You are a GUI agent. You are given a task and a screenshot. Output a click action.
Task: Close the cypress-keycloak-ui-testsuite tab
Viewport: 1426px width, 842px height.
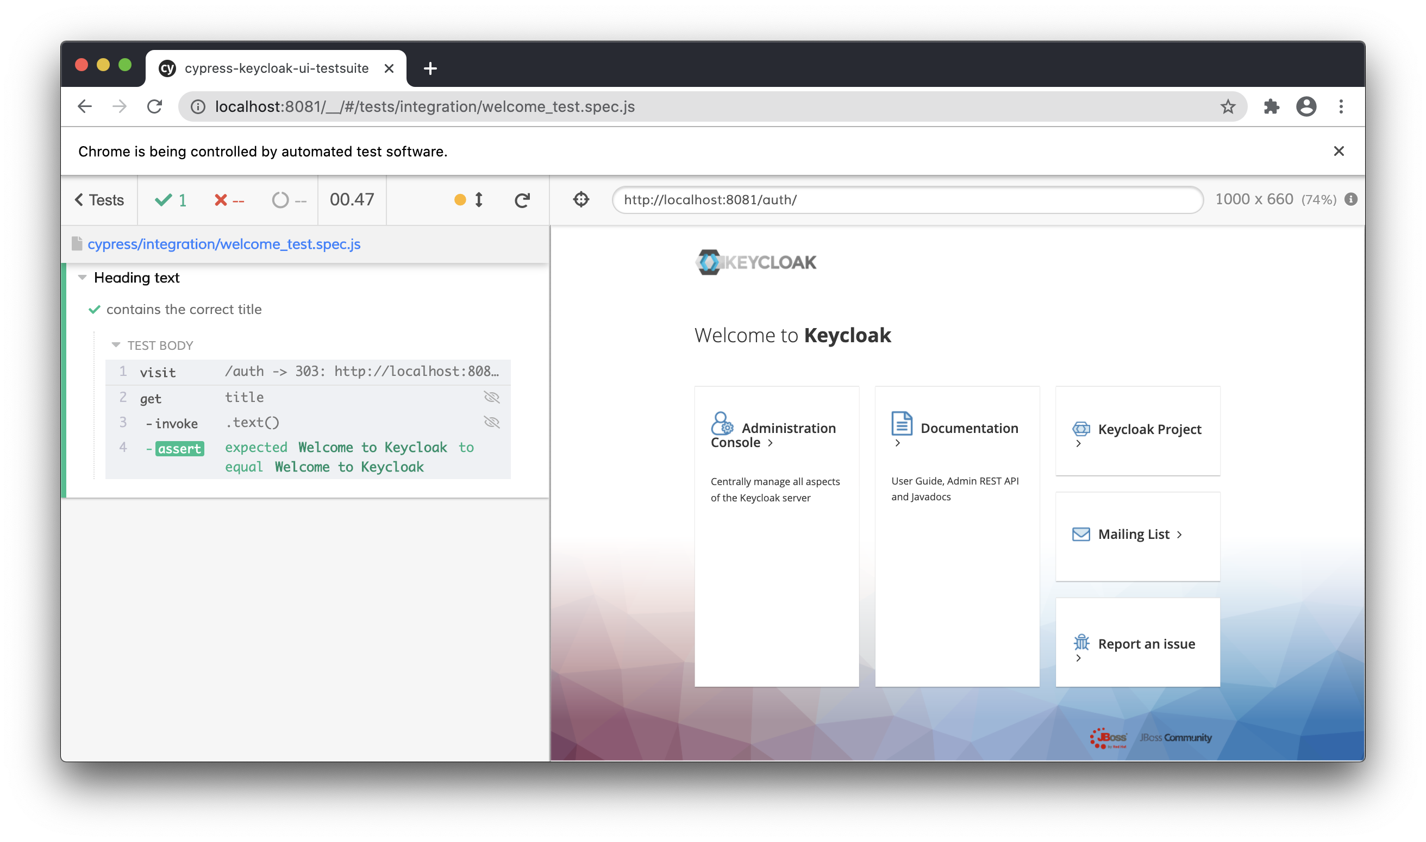[x=389, y=68]
